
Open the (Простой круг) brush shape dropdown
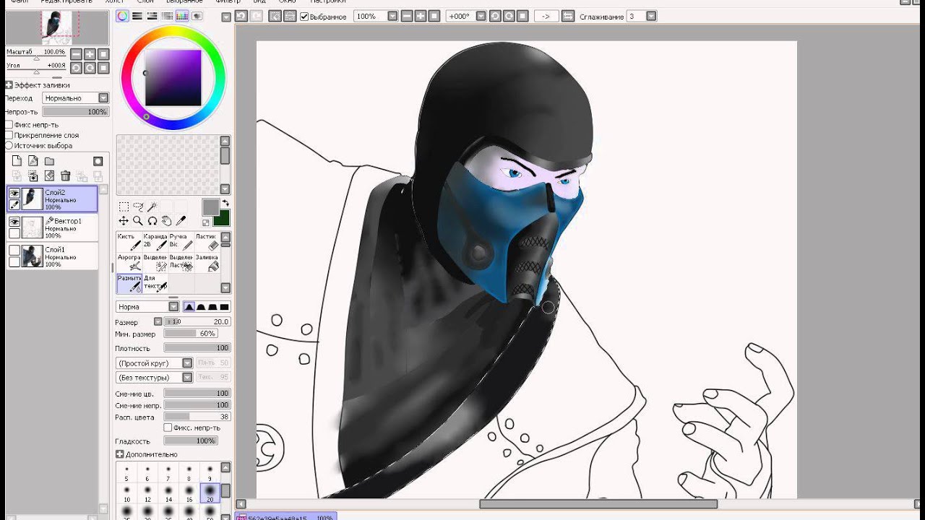pos(155,363)
